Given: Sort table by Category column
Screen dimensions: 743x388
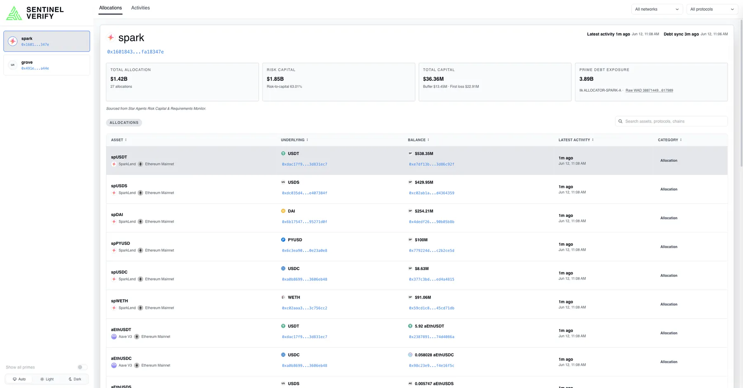Looking at the screenshot, I should pyautogui.click(x=670, y=140).
